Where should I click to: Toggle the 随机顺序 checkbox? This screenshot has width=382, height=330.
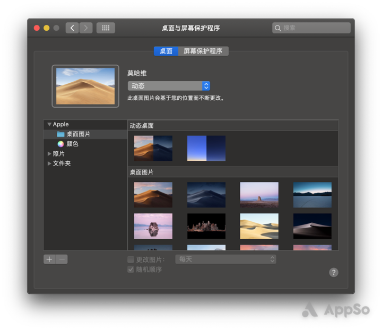[131, 270]
